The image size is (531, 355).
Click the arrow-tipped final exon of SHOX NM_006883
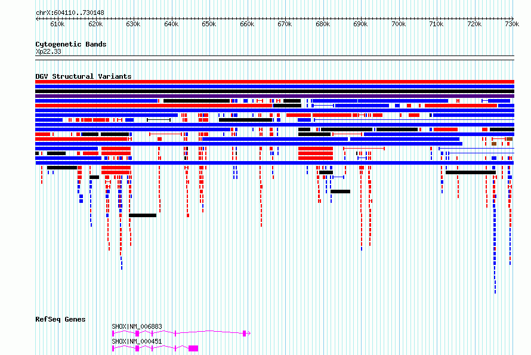coord(246,334)
